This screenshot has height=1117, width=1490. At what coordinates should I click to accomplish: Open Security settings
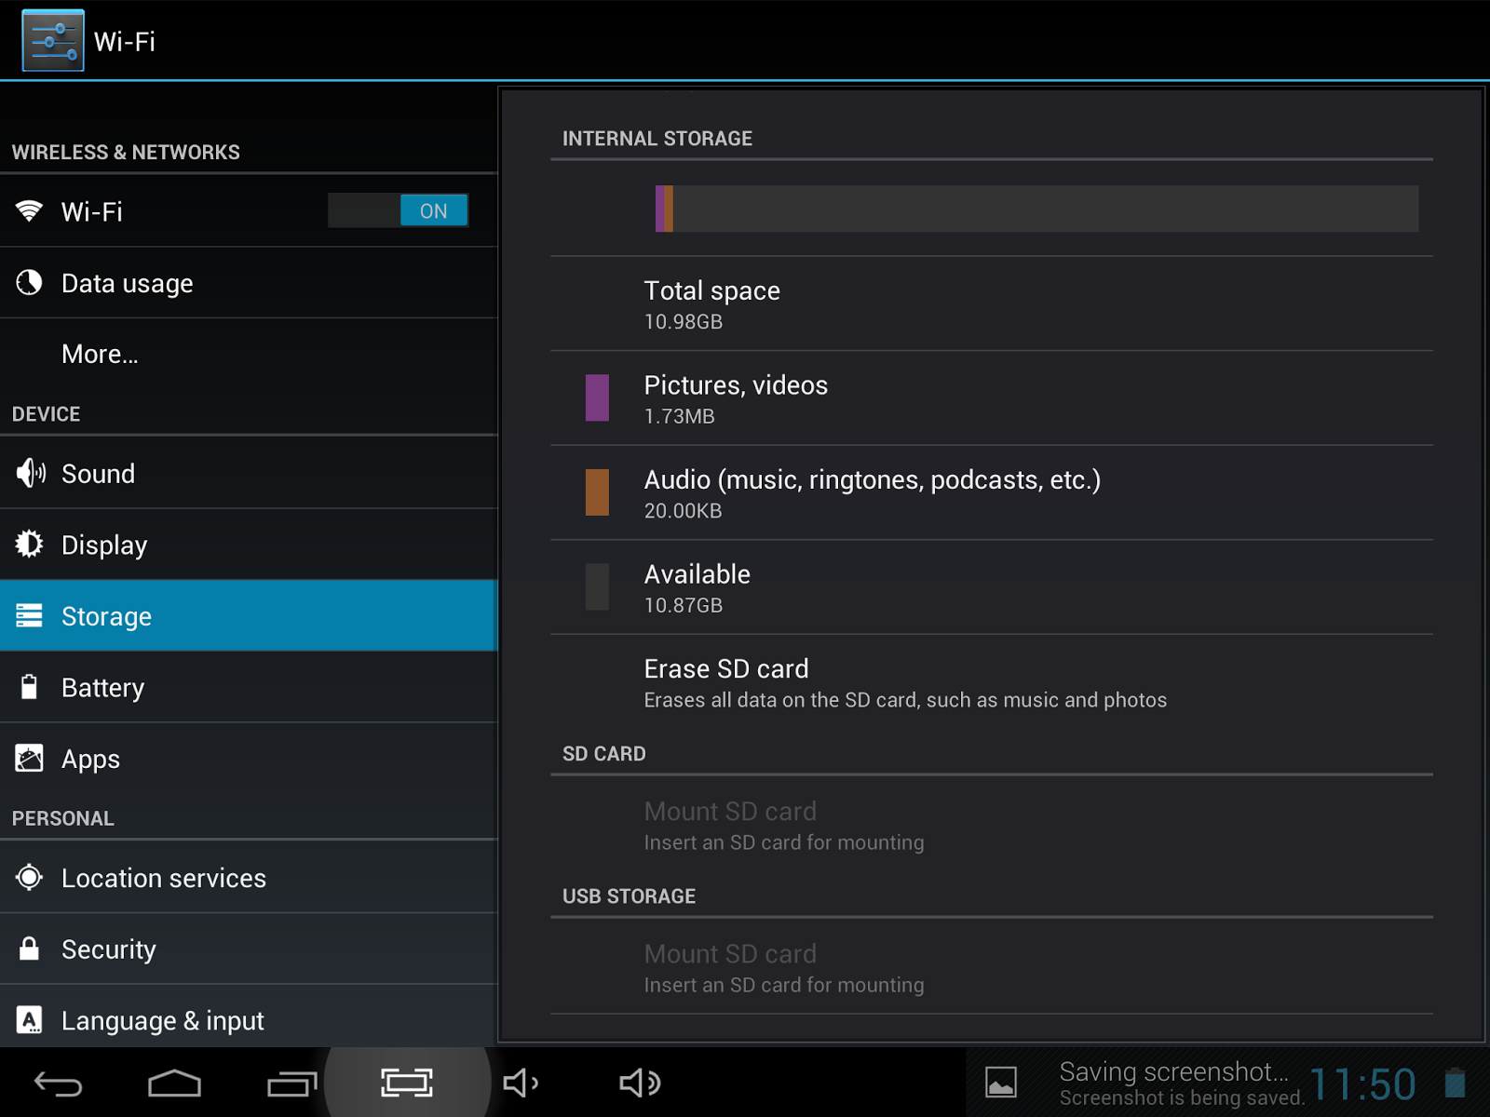click(249, 949)
